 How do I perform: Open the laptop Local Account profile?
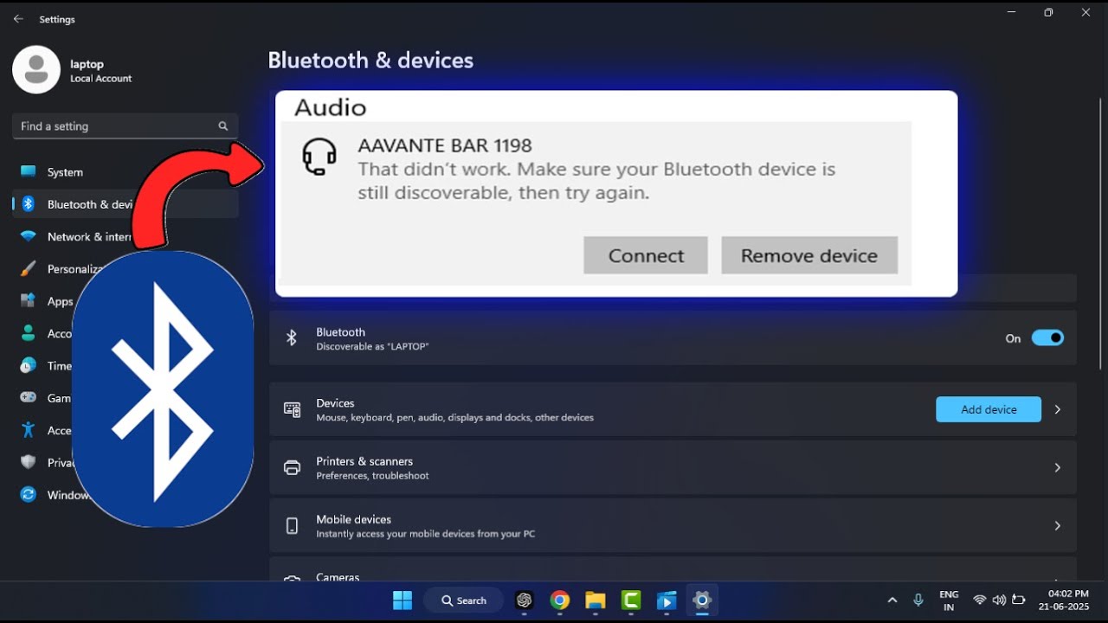tap(74, 70)
